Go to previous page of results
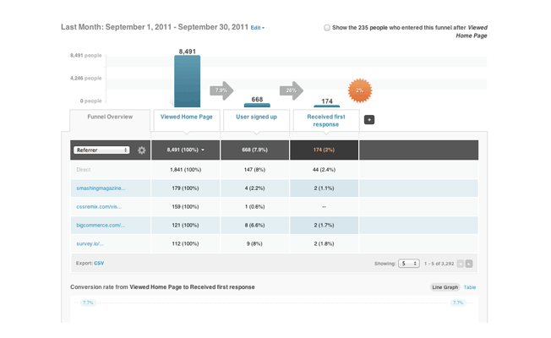The image size is (551, 338). (x=461, y=264)
